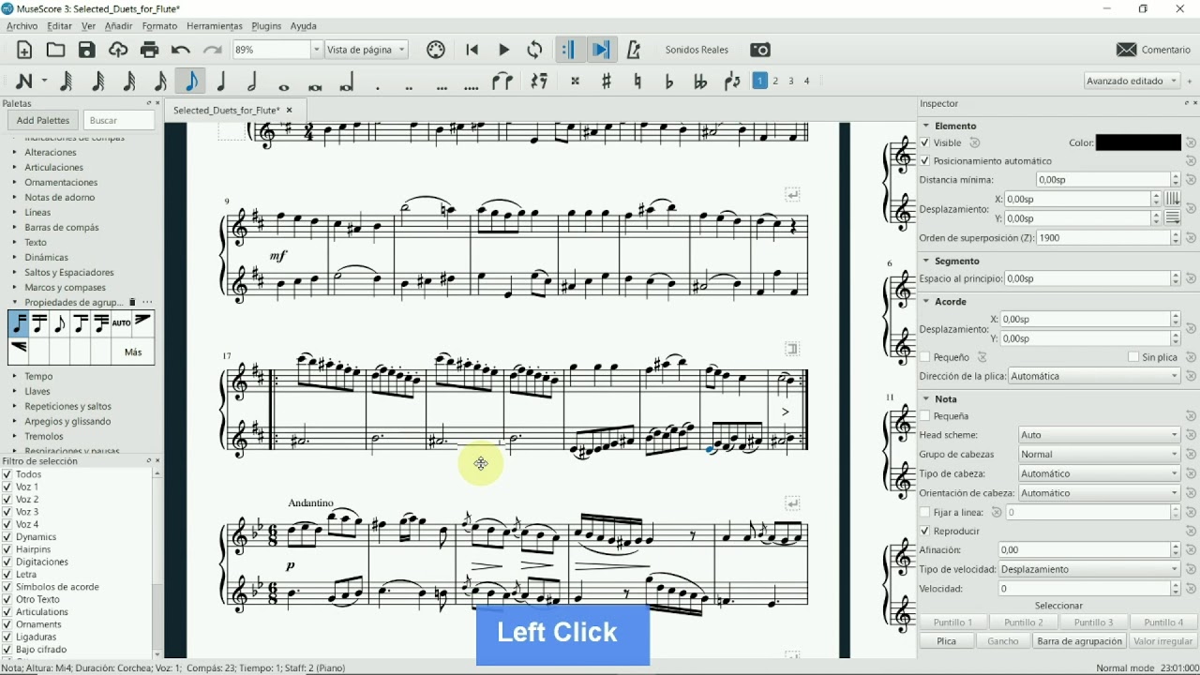This screenshot has height=675, width=1200.
Task: Click the Barra de agrupación button
Action: [x=1079, y=642]
